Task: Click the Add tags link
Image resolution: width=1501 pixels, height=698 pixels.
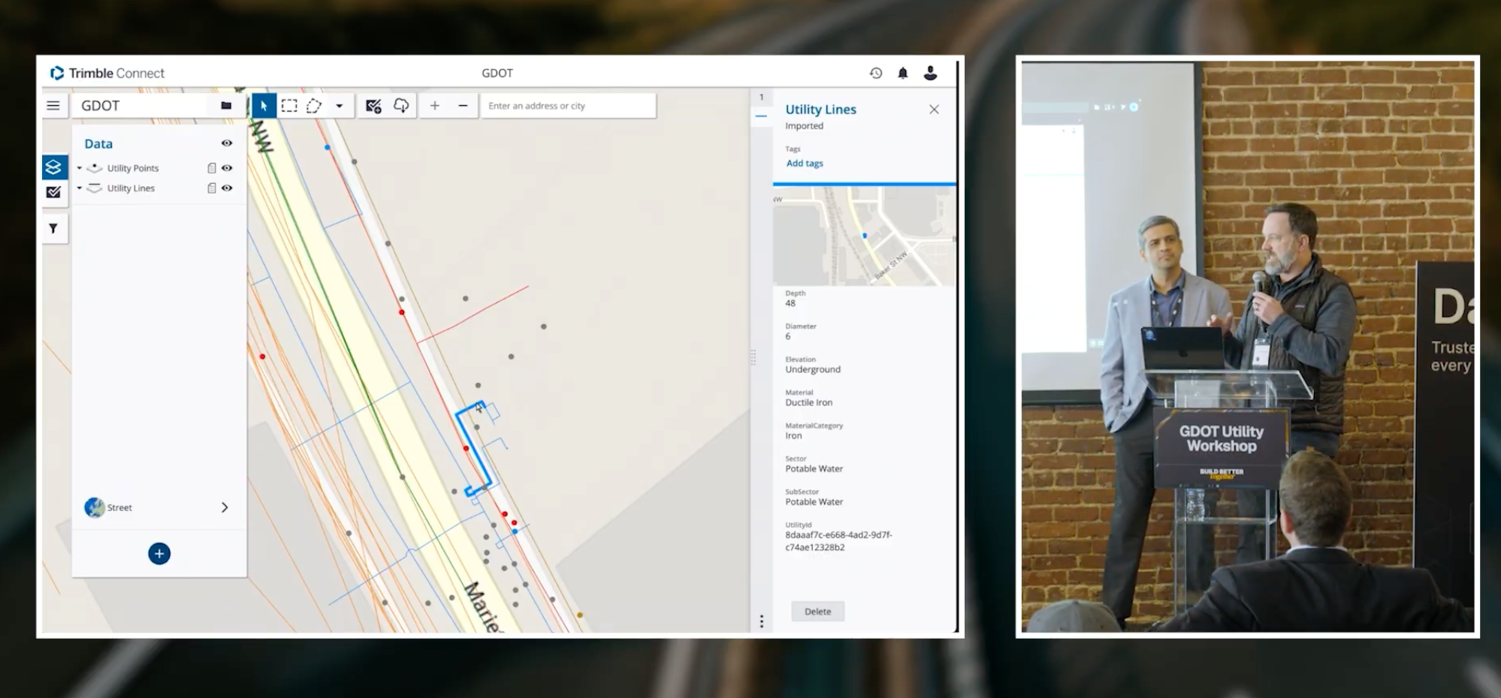Action: click(805, 163)
